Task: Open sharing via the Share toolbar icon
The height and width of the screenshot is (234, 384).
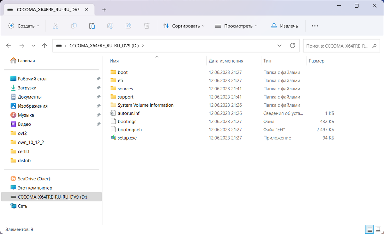Action: (128, 26)
